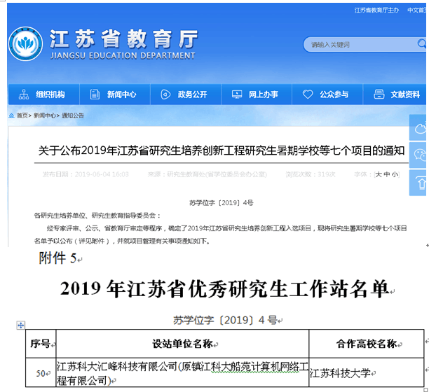Image resolution: width=429 pixels, height=392 pixels.
Task: Click the monitor icon beside 网上办事
Action: click(237, 94)
